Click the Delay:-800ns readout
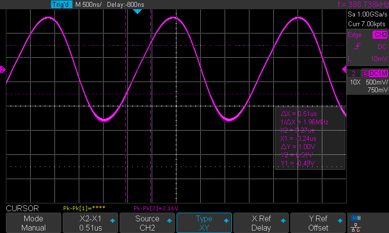 click(x=125, y=4)
